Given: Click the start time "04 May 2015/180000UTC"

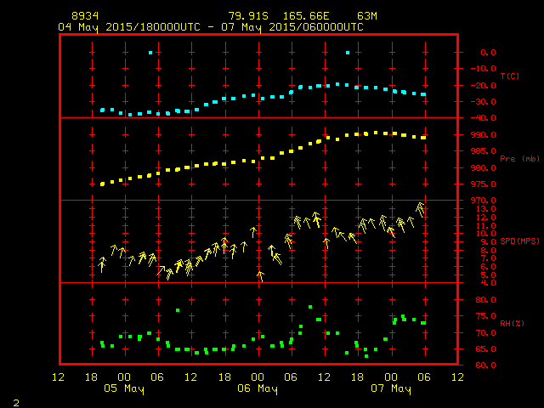Looking at the screenshot, I should coord(129,27).
